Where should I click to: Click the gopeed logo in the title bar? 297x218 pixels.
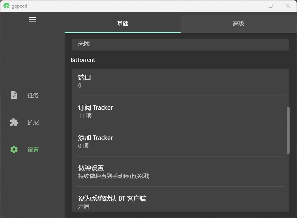[x=6, y=6]
